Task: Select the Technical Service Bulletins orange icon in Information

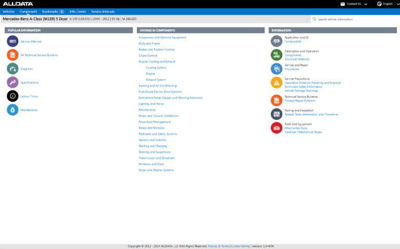Action: [x=277, y=100]
